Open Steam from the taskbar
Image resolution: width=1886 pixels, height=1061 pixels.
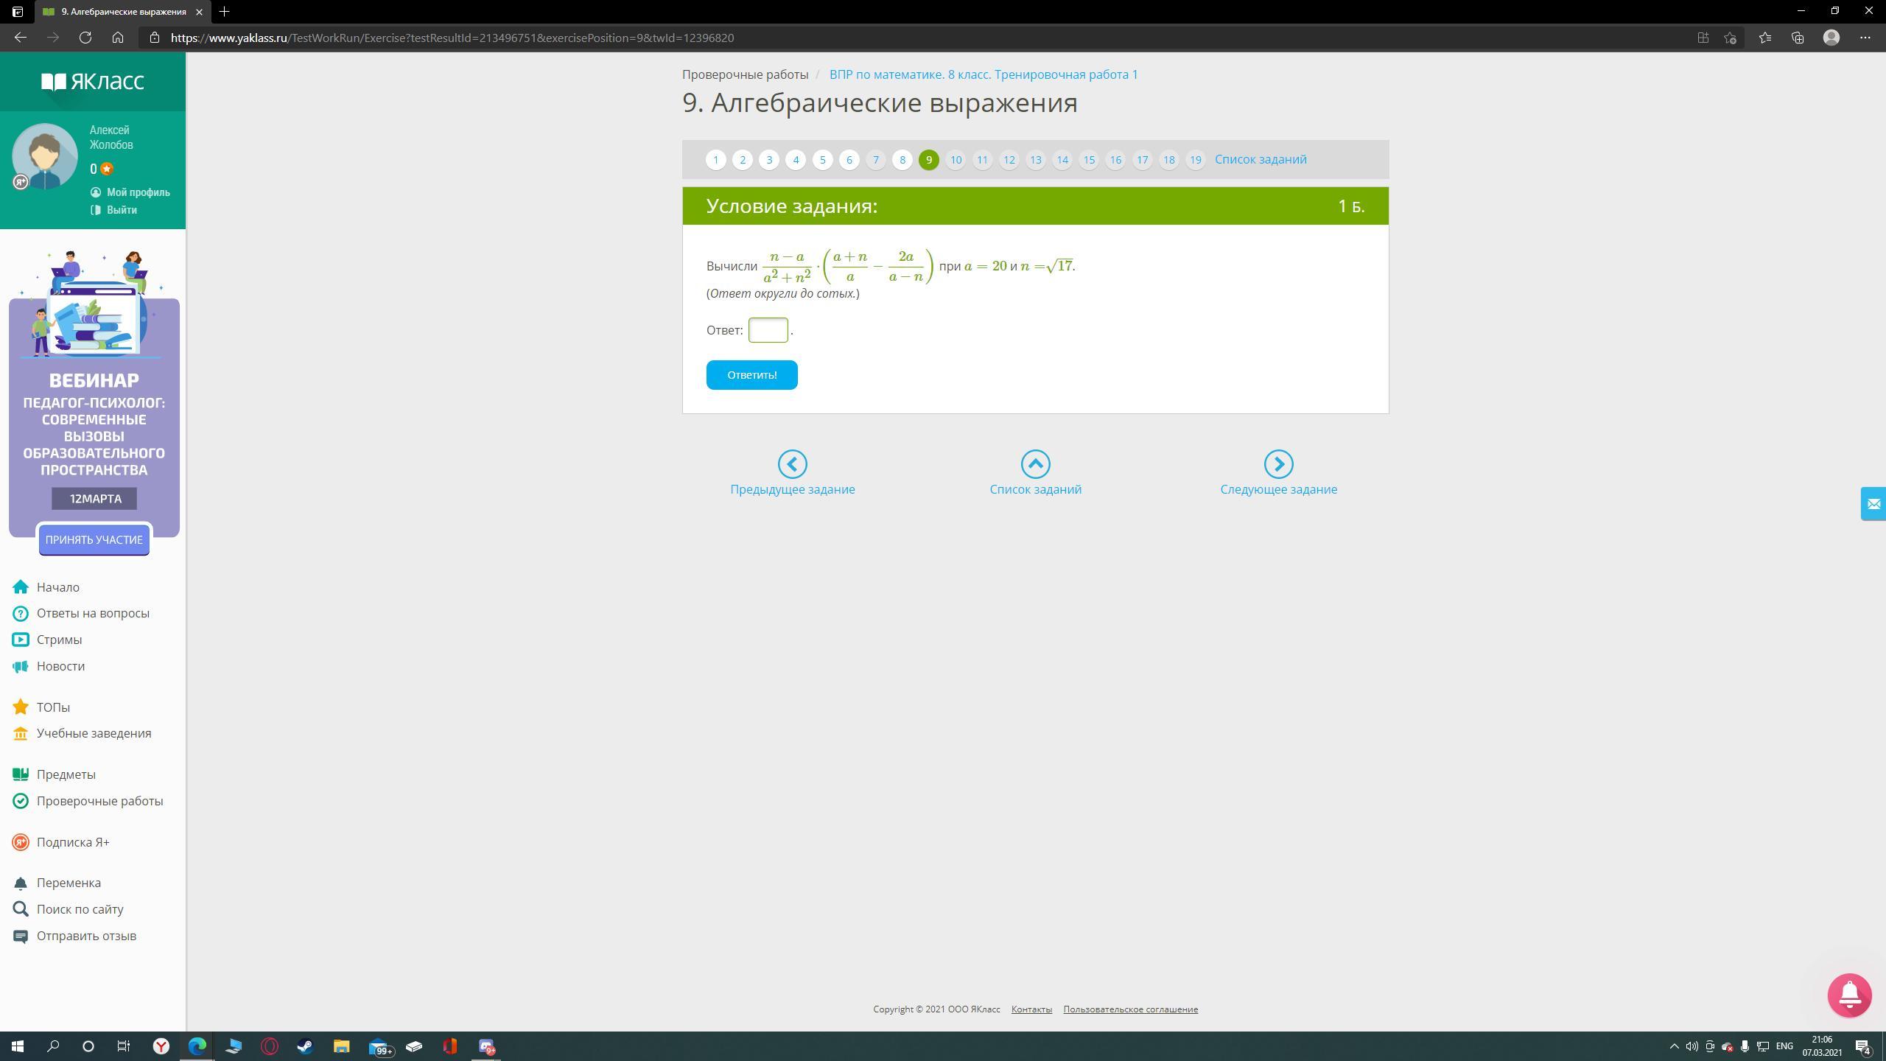tap(305, 1046)
